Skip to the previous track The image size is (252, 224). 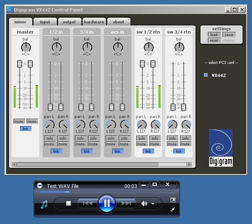point(87,203)
